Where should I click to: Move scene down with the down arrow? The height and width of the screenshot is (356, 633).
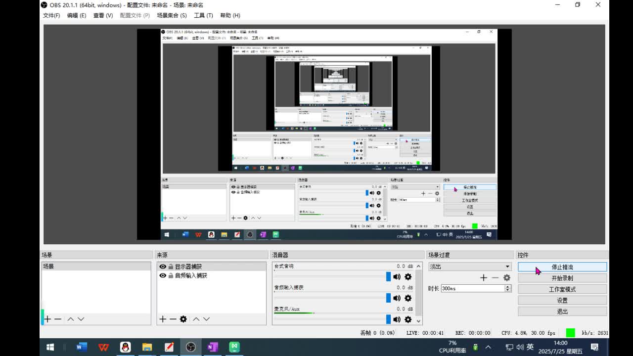pyautogui.click(x=81, y=319)
